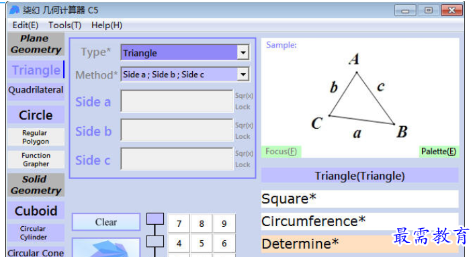Click keypad digit 8
Screen dimensions: 475x257
click(x=202, y=223)
